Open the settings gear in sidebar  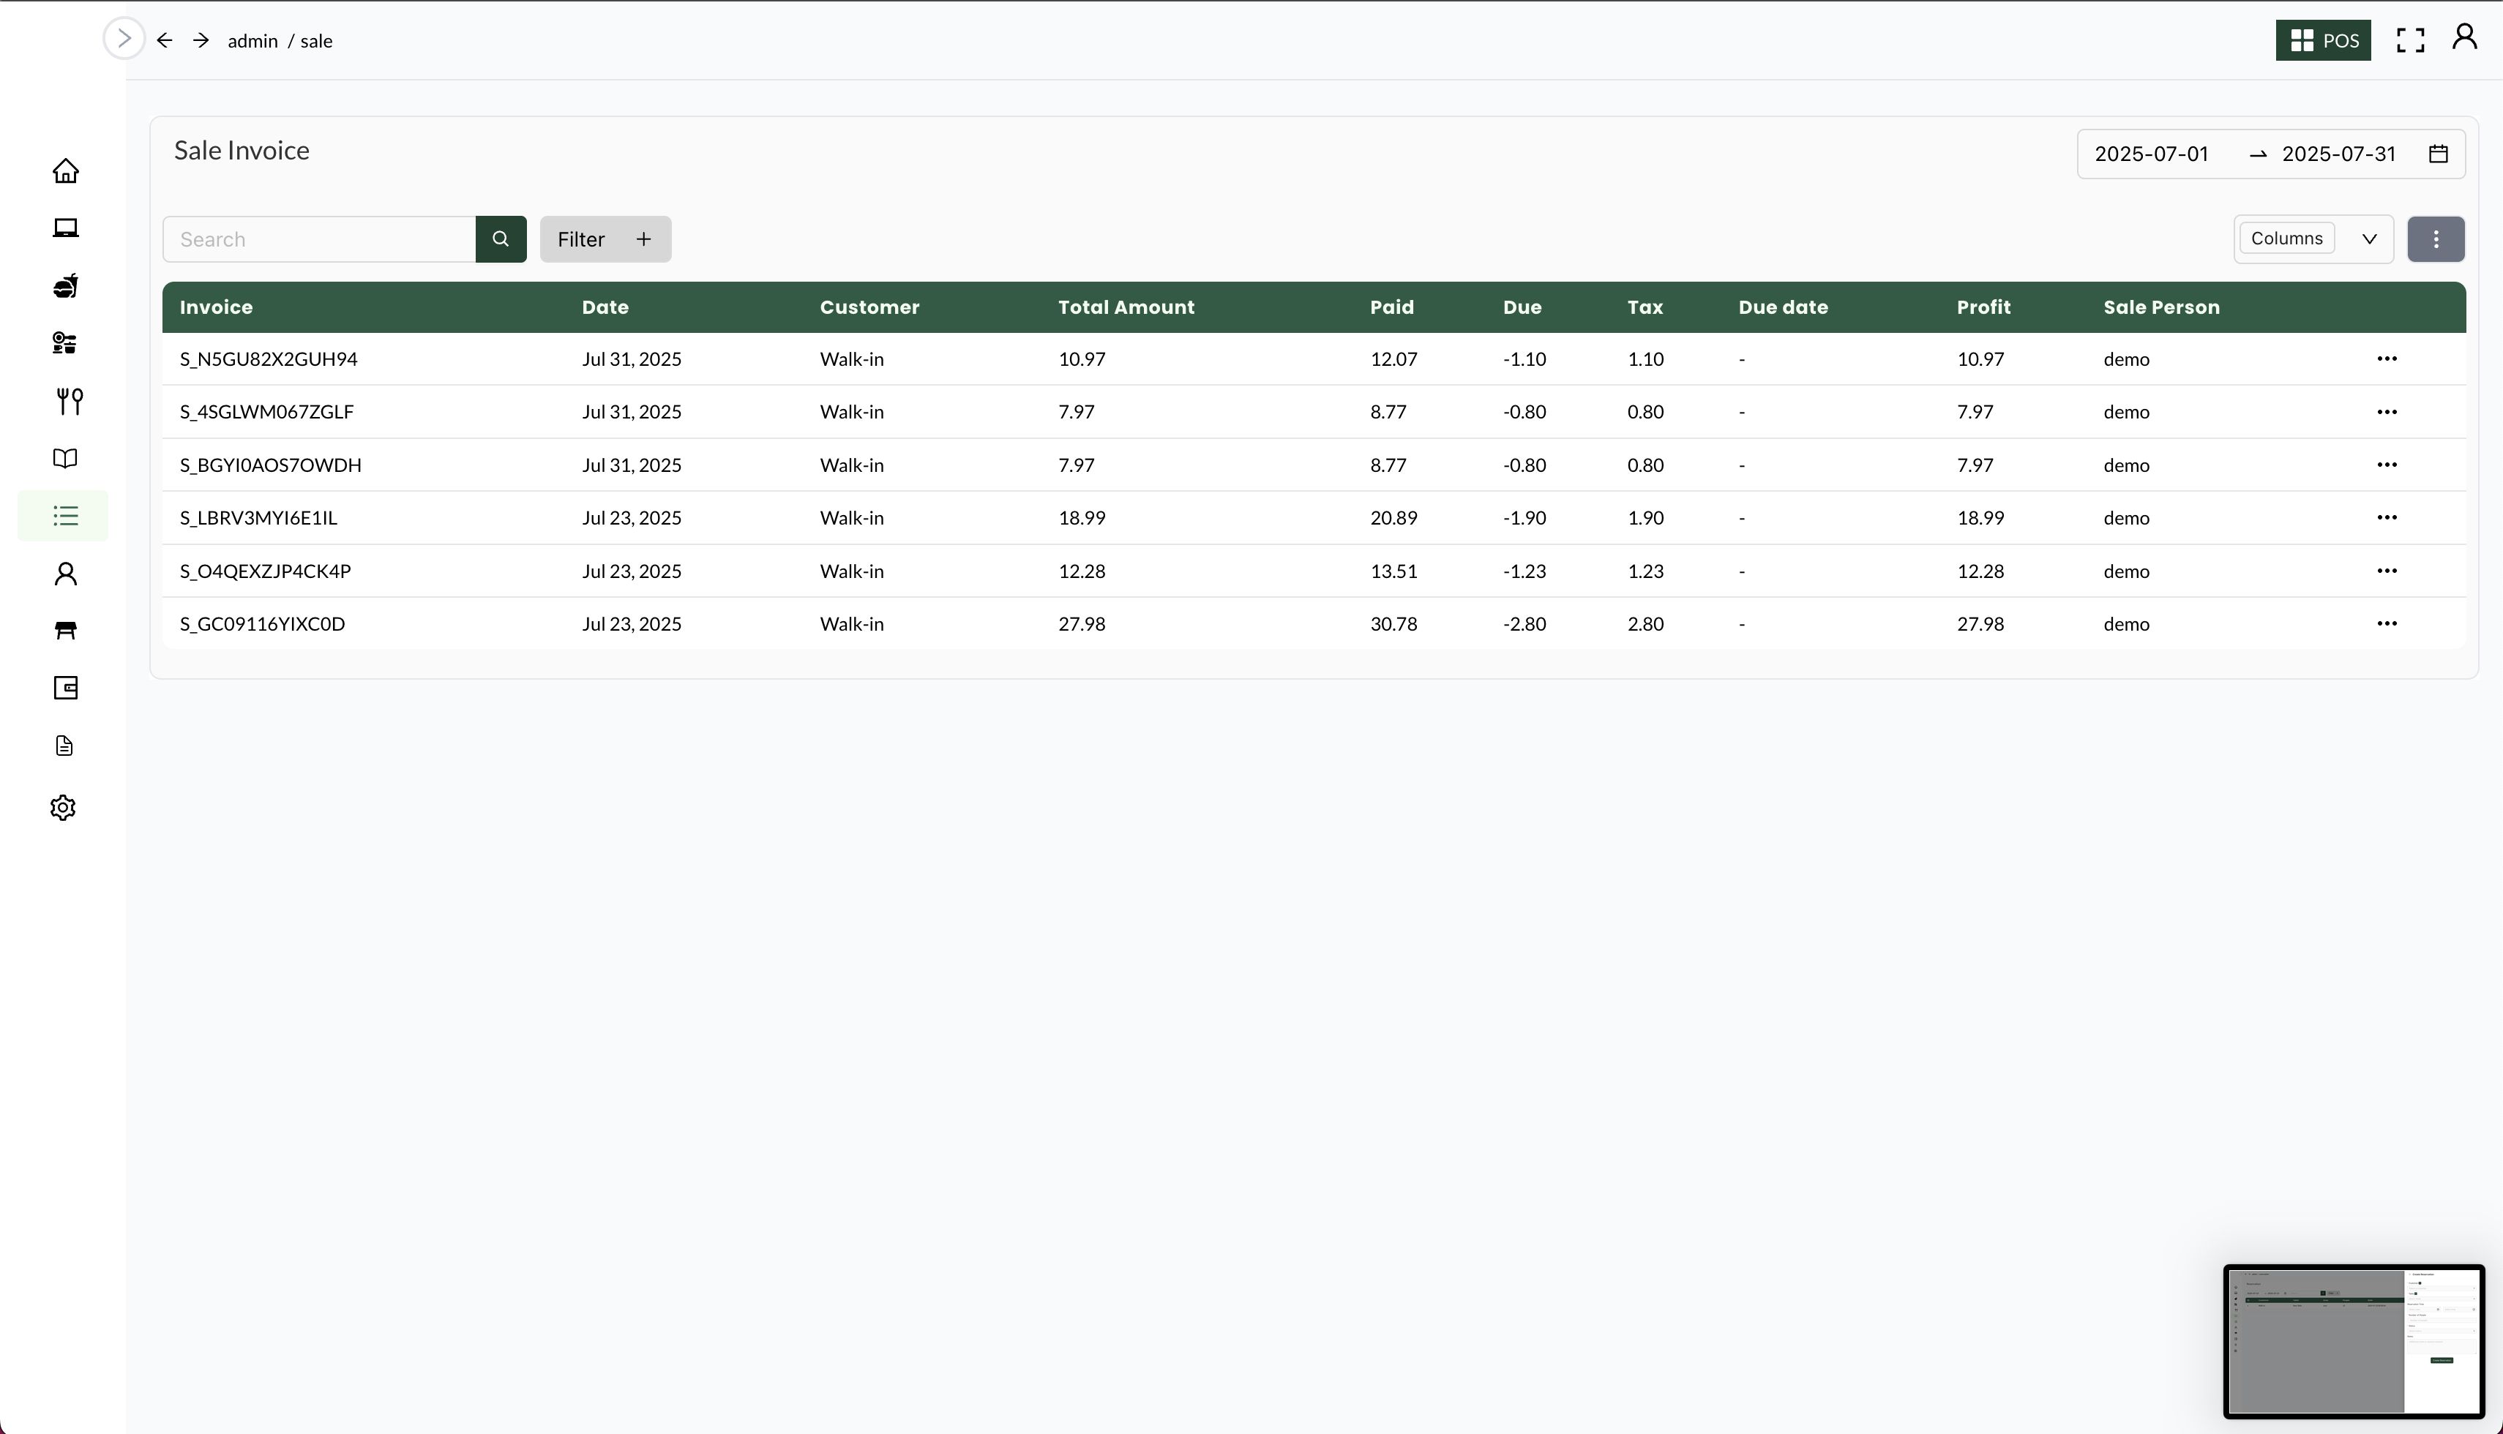(63, 808)
